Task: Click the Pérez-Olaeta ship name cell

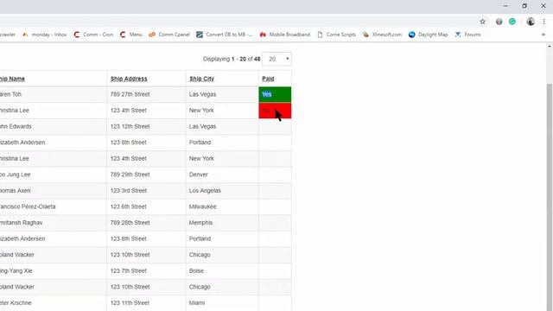Action: (53, 206)
